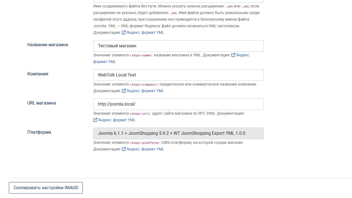Open 'Яндекс: формат YML' link under Платформа hint
The height and width of the screenshot is (198, 352).
(x=145, y=149)
